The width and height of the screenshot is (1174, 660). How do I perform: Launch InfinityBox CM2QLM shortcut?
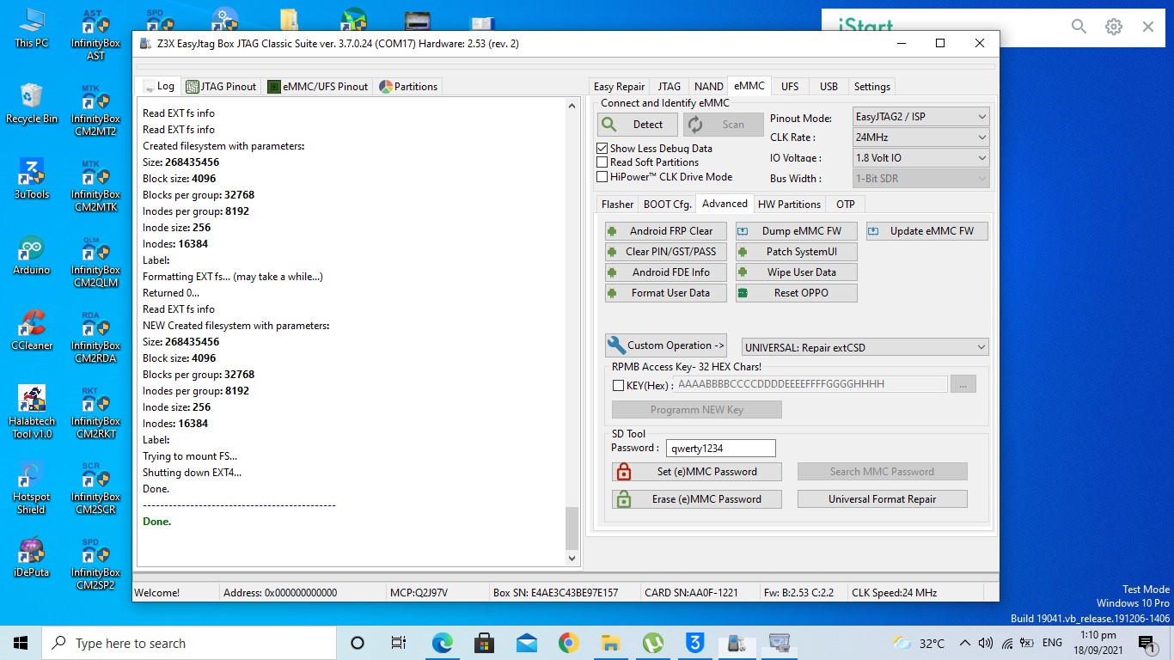pos(95,261)
